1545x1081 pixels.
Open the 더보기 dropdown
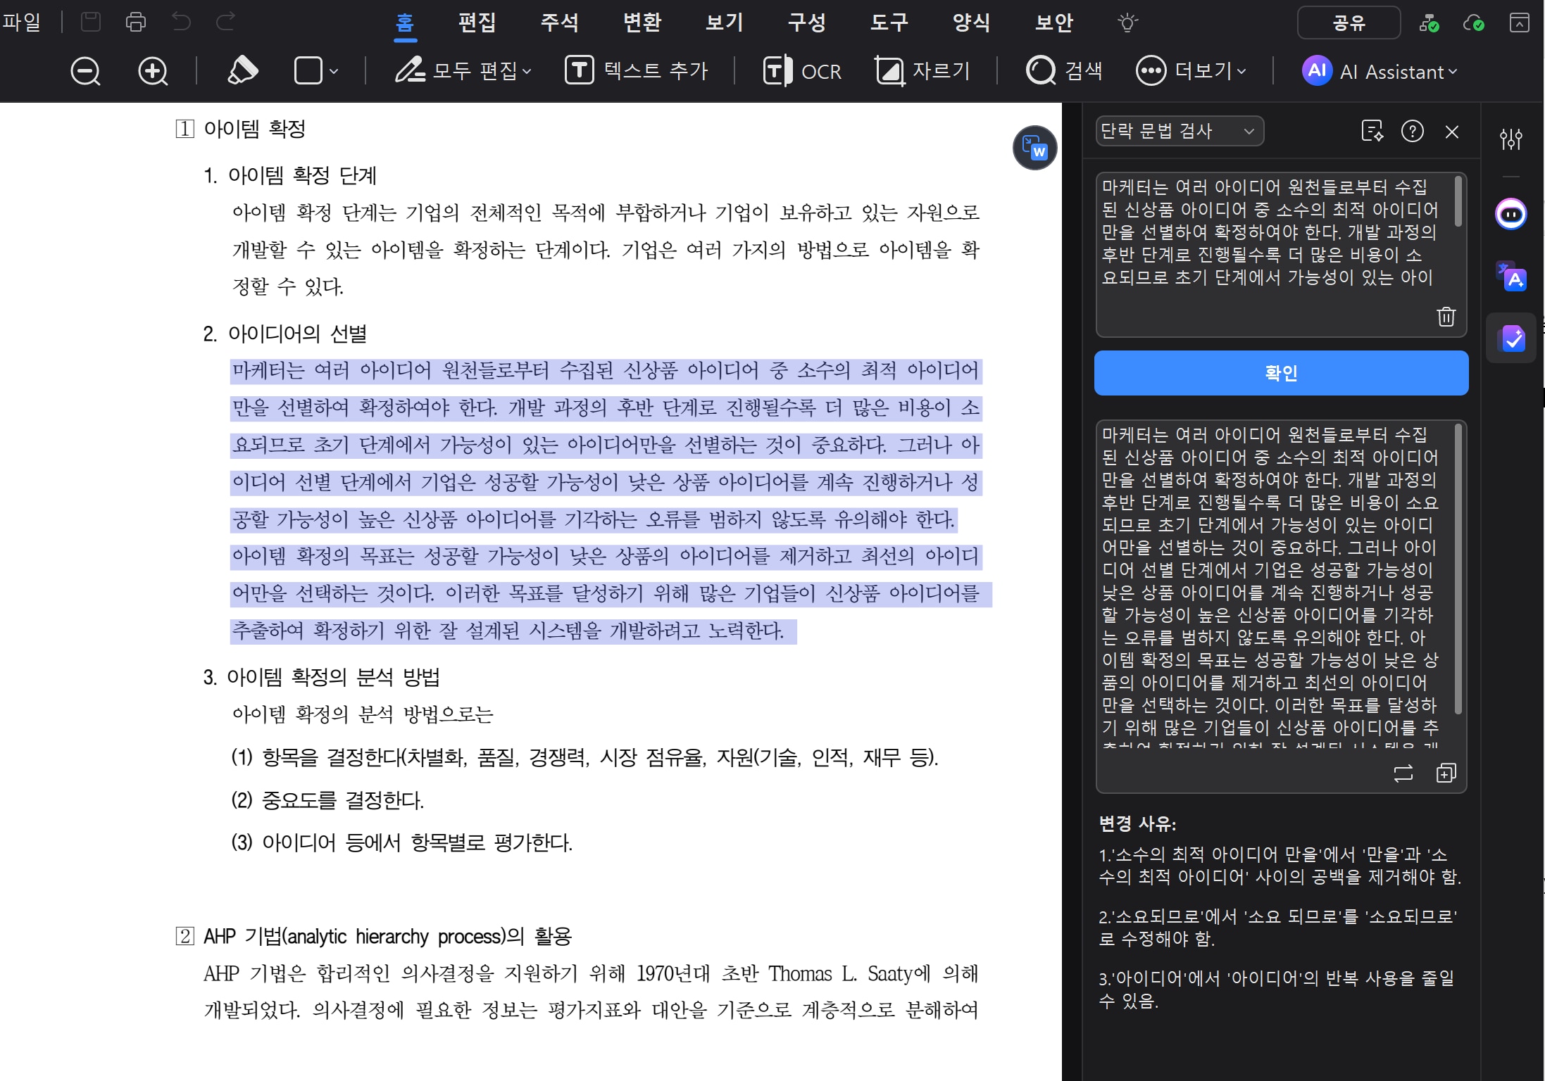pos(1191,71)
